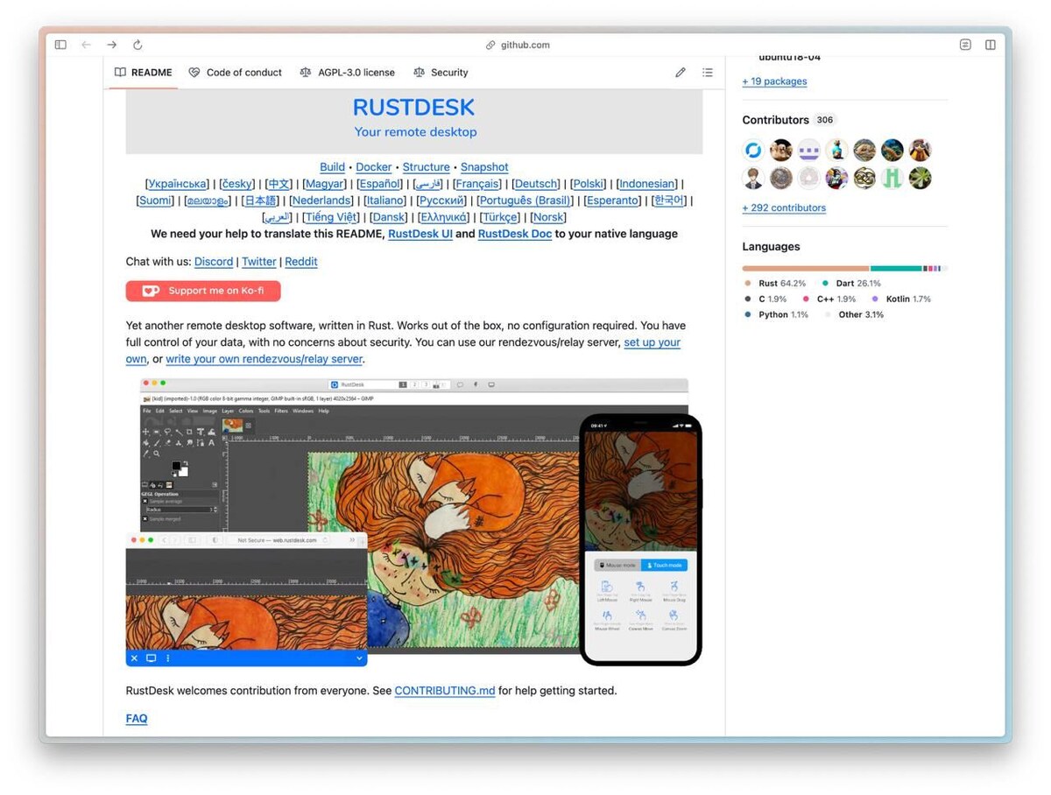Open the split view icon at far right
This screenshot has width=1051, height=795.
point(991,45)
